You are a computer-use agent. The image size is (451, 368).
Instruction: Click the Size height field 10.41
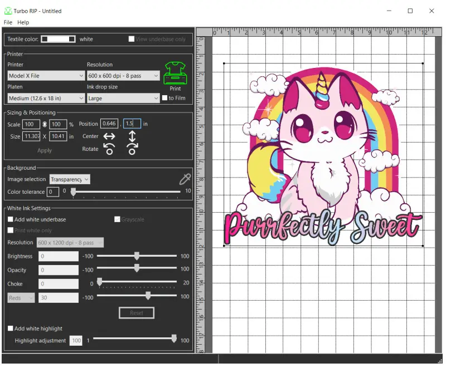(x=58, y=136)
